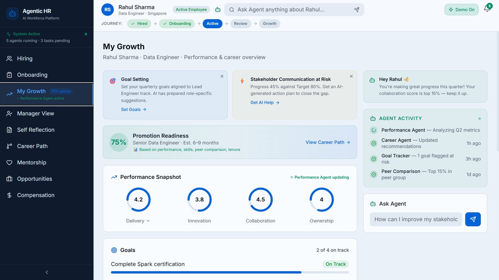Click the search magnifier in Ask Agent bar
This screenshot has height=280, width=499.
click(232, 10)
